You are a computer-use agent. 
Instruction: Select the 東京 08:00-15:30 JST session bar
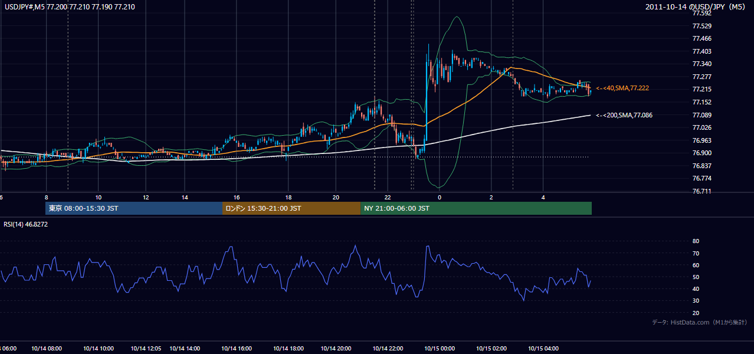pyautogui.click(x=134, y=208)
